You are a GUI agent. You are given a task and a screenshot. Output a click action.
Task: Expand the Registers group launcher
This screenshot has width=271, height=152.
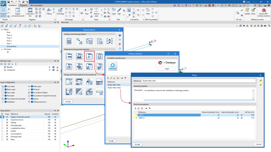click(x=55, y=20)
